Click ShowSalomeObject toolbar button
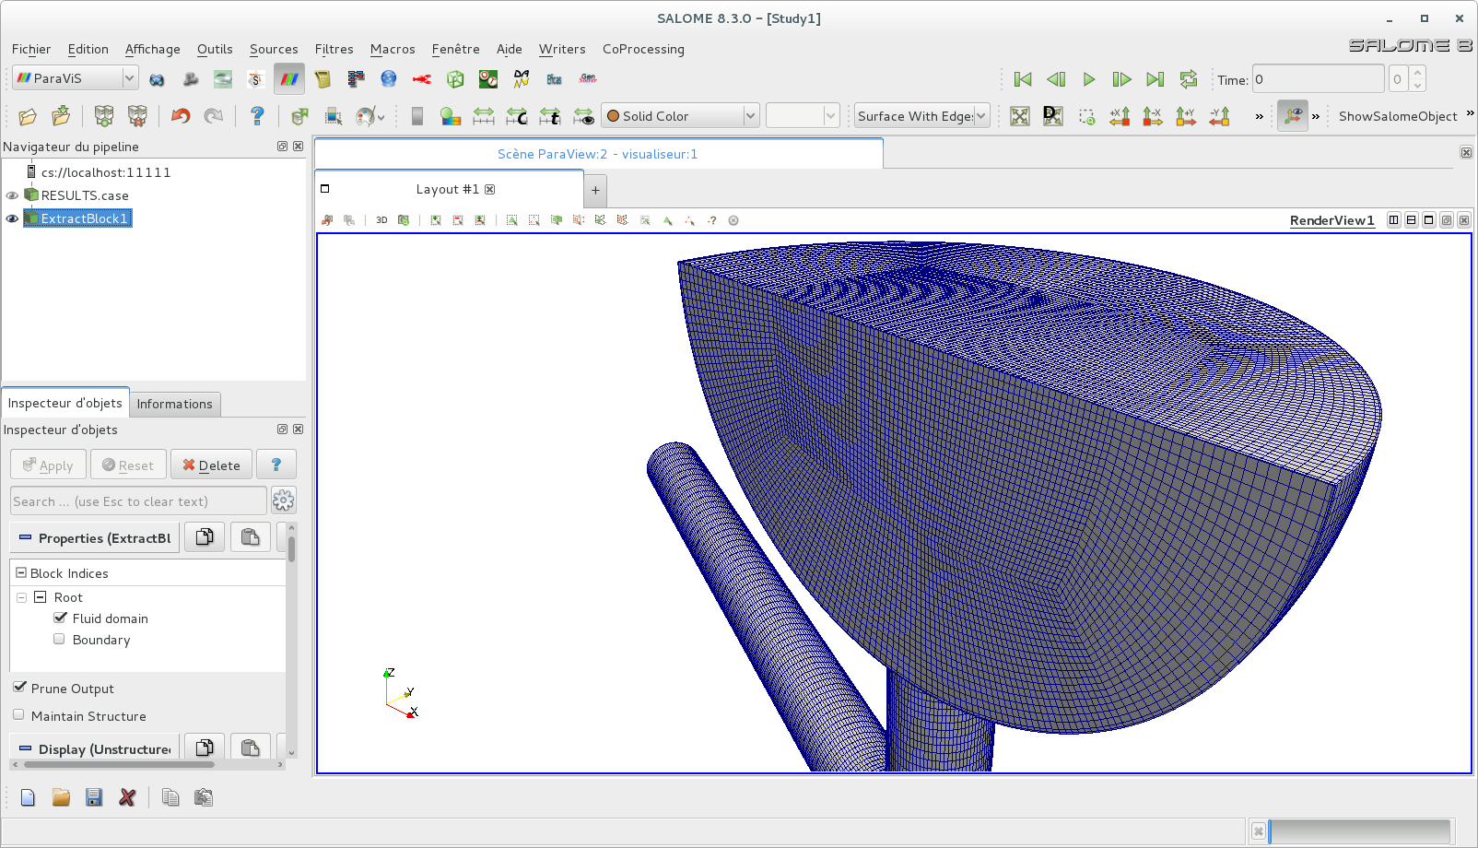The height and width of the screenshot is (848, 1478). [x=1397, y=116]
